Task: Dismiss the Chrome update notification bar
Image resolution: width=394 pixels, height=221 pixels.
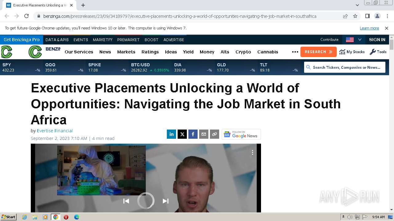Action: [387, 28]
